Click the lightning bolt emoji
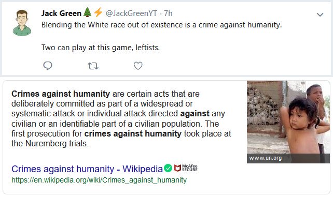 click(98, 12)
